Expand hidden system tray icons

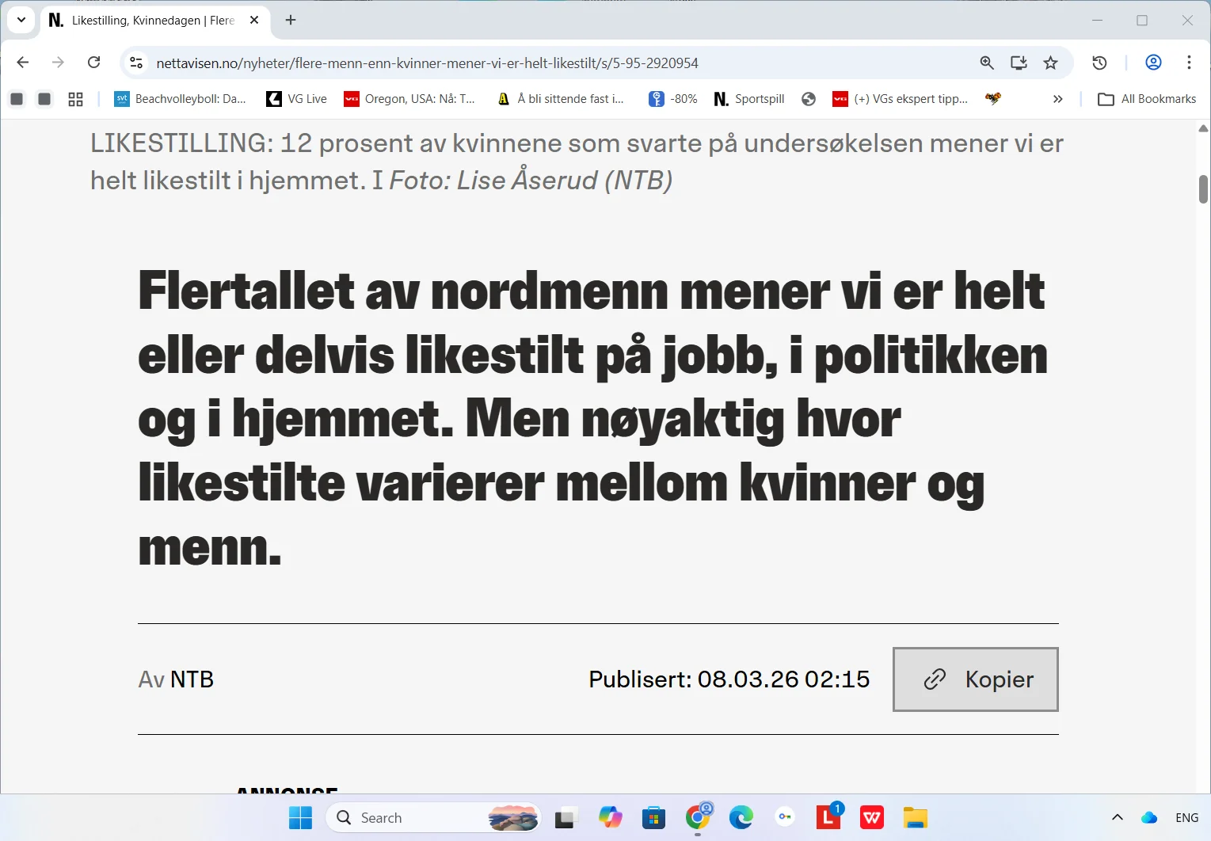click(1117, 817)
